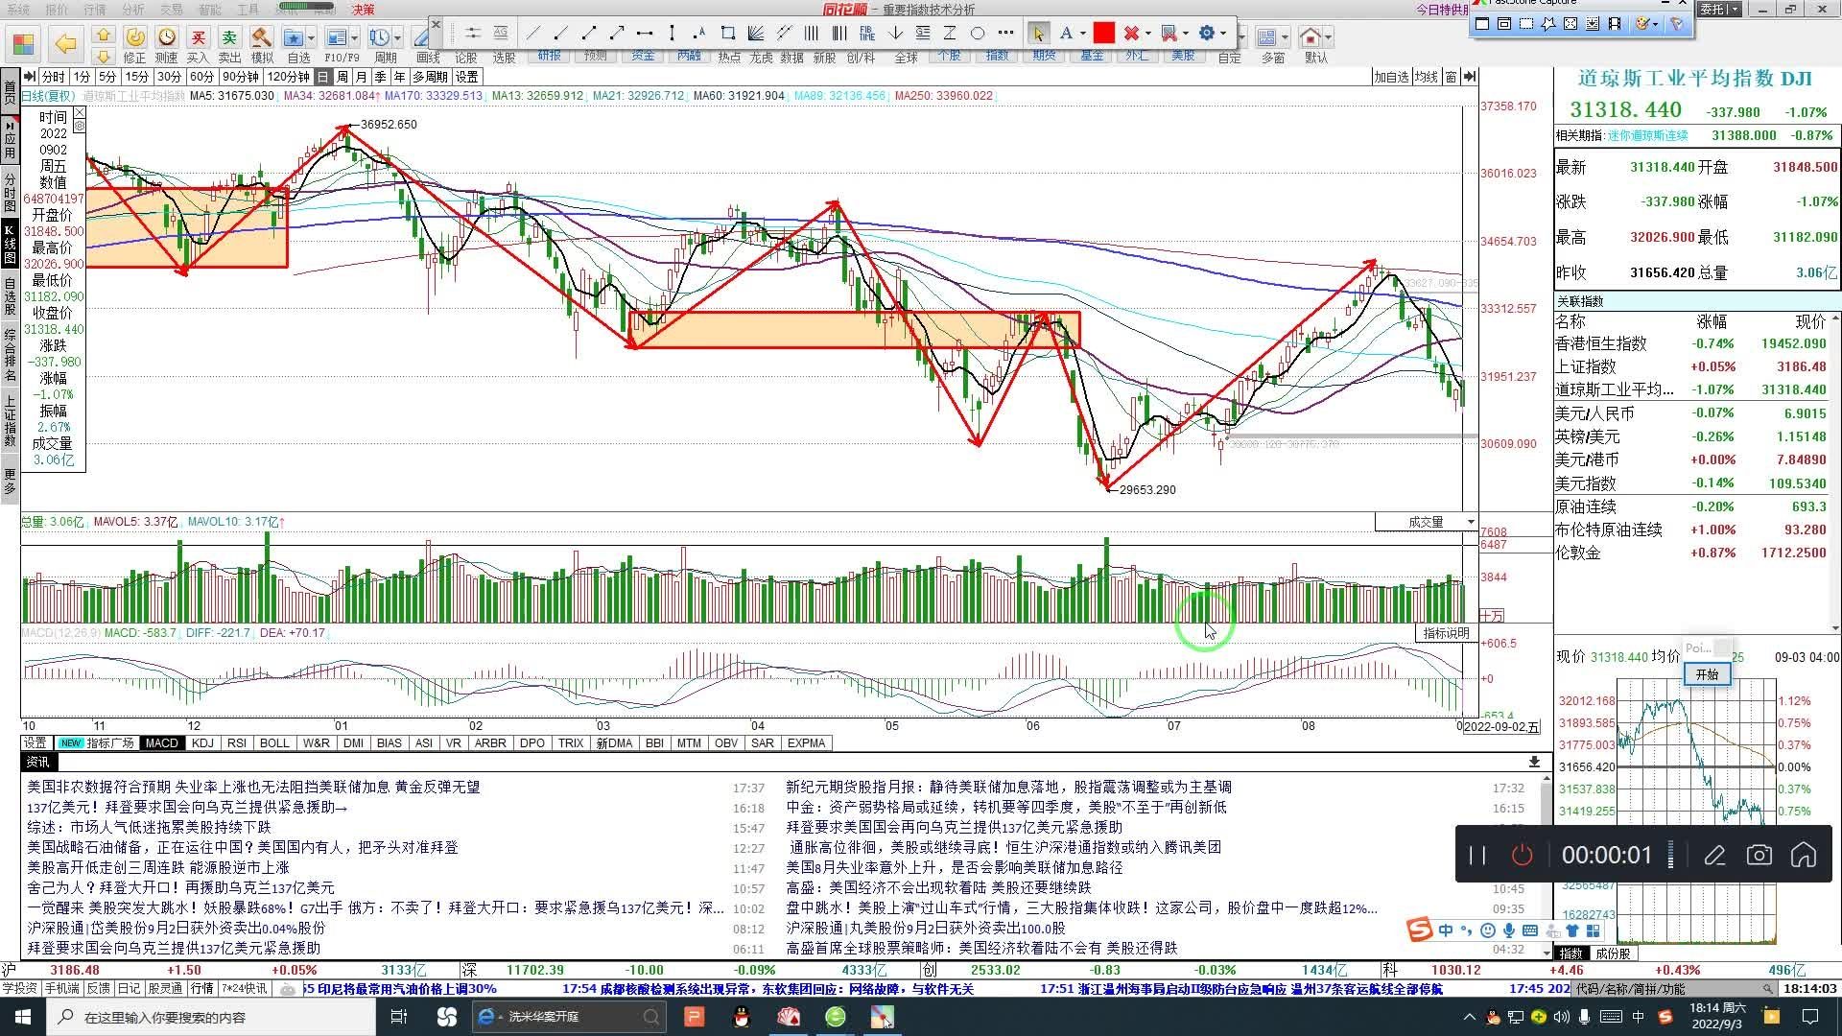The width and height of the screenshot is (1842, 1036).
Task: Click the 均线 button
Action: [x=1426, y=77]
